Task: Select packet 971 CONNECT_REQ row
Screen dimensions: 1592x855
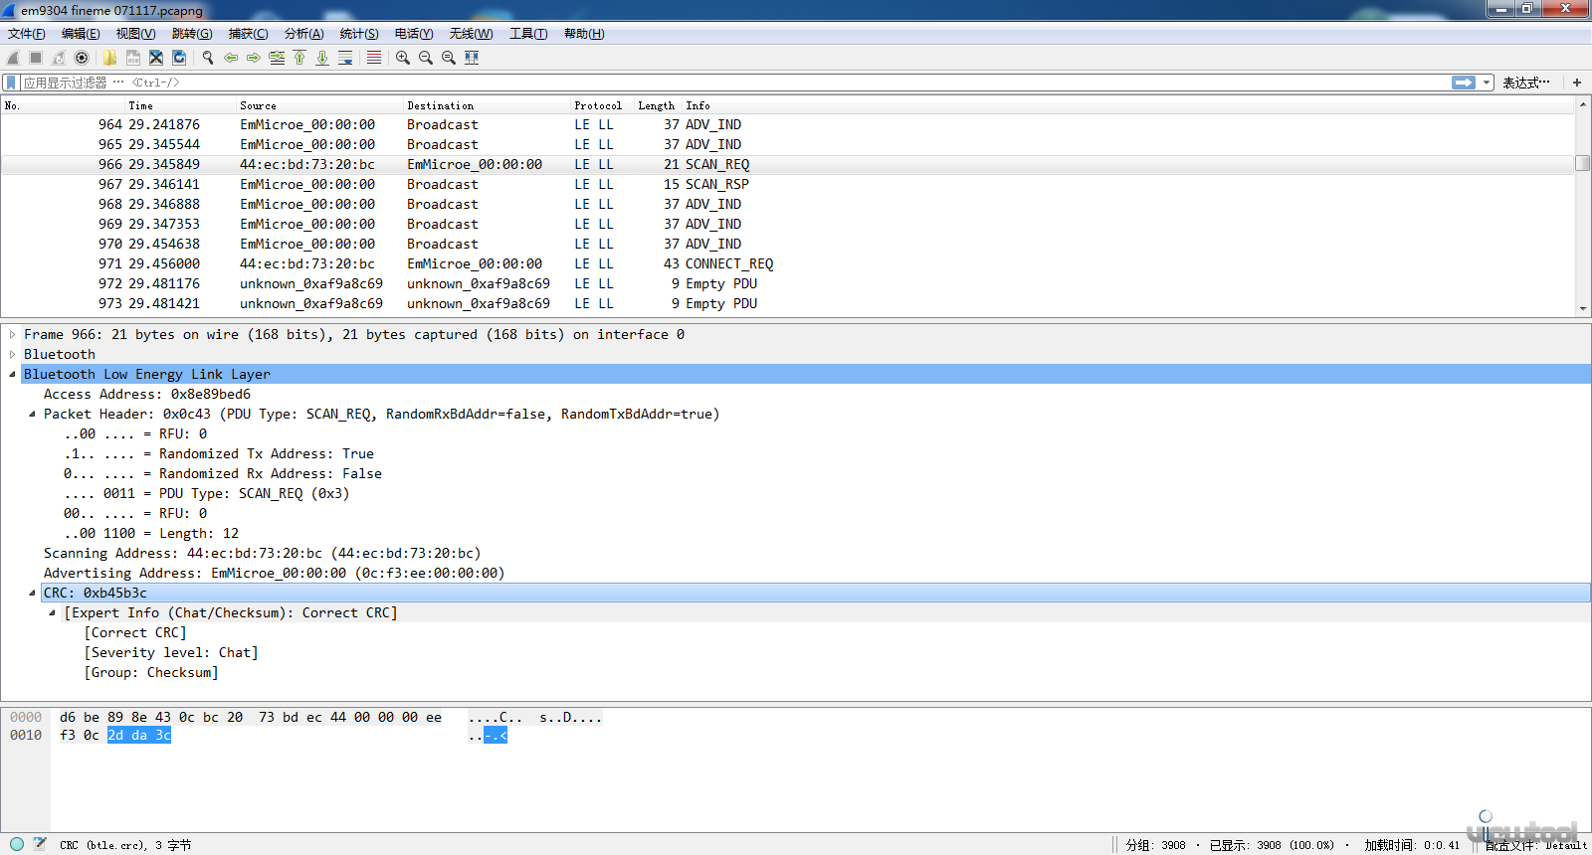Action: (x=787, y=263)
